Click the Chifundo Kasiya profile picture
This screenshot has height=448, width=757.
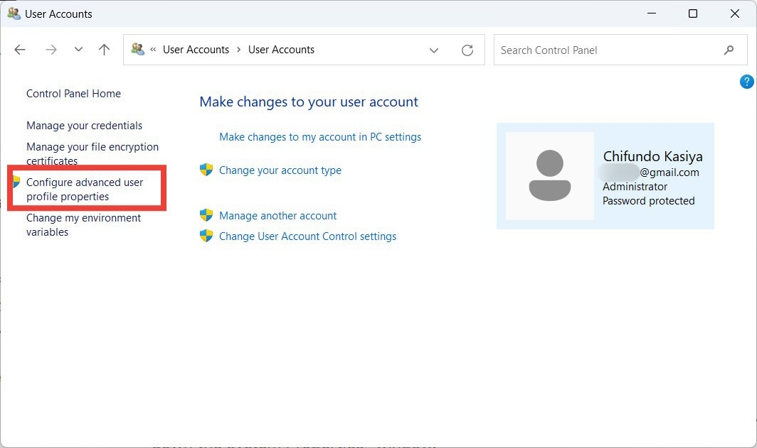tap(548, 176)
